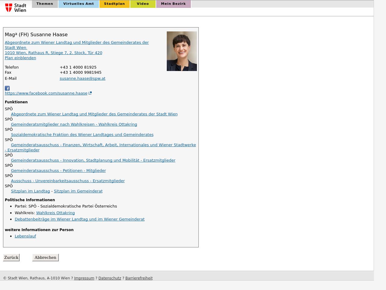
Task: Click the name Magª (FH) Susanne Haase
Action: [x=36, y=34]
